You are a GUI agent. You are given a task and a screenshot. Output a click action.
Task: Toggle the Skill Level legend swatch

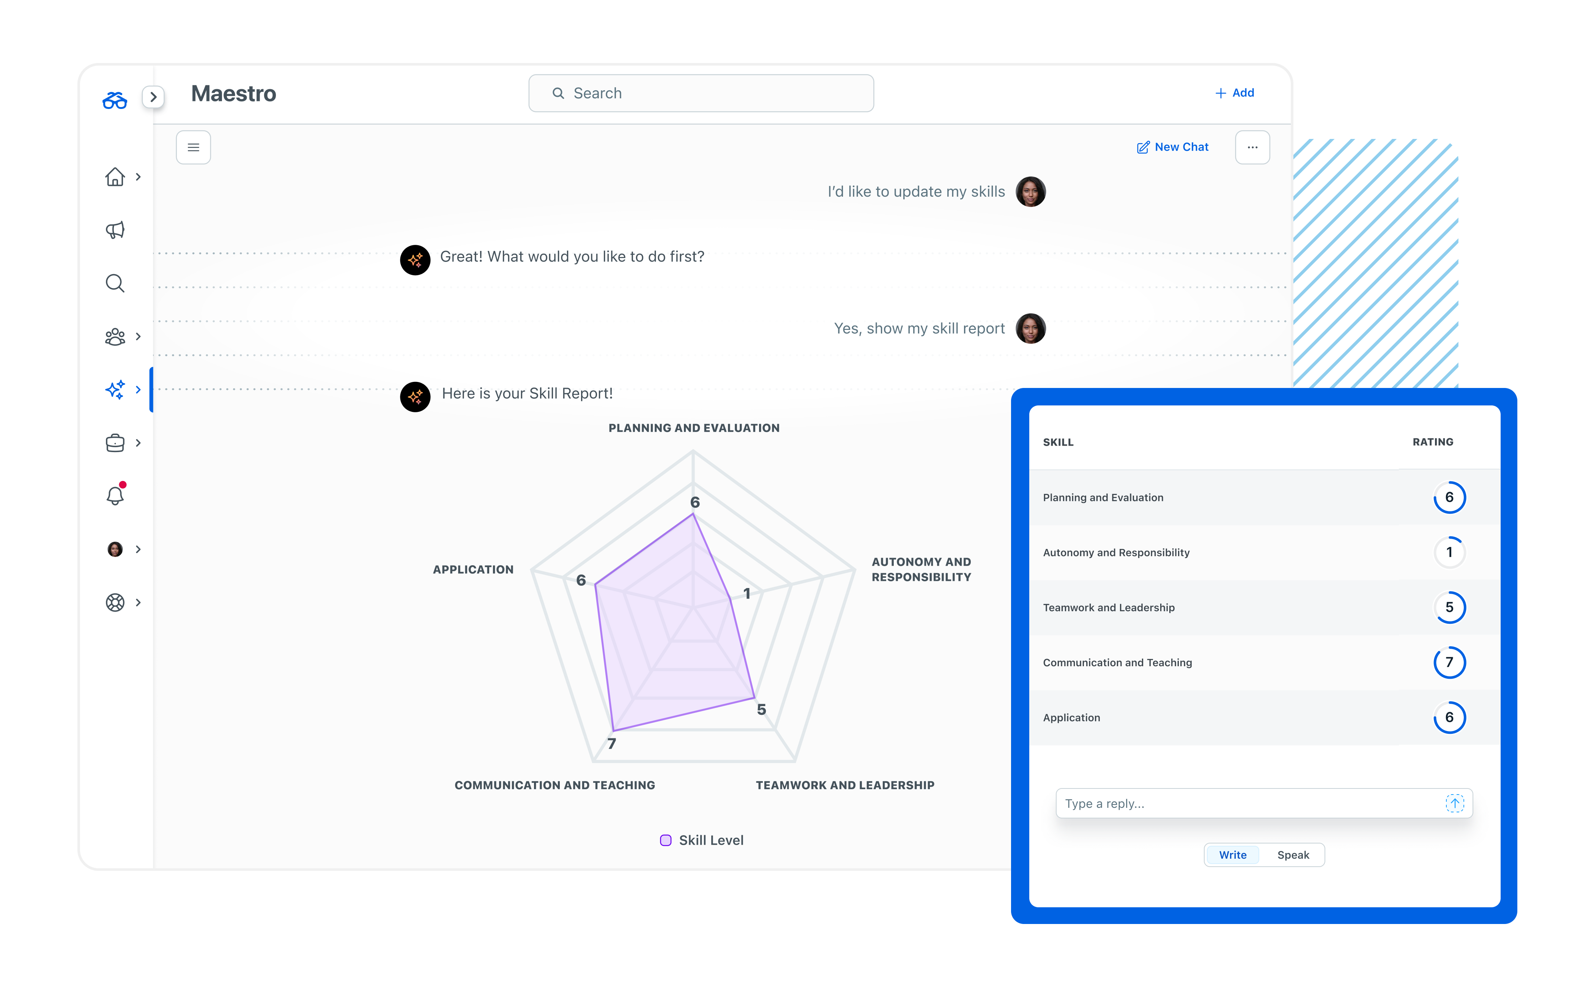coord(665,840)
